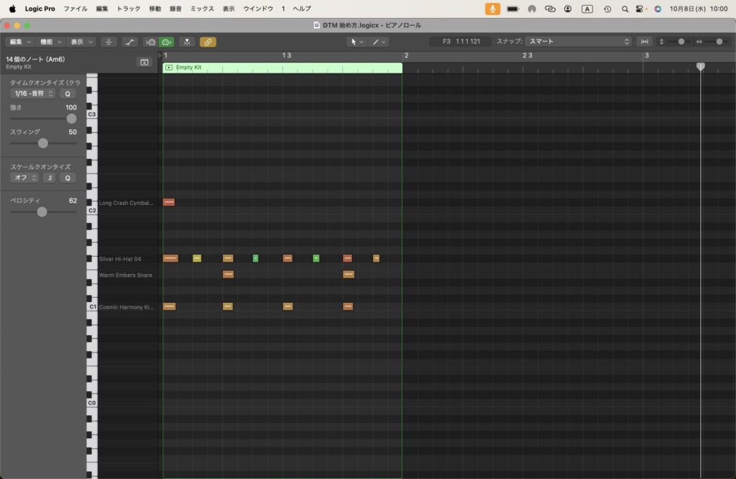Toggle the green MIDI Out button

pos(166,42)
